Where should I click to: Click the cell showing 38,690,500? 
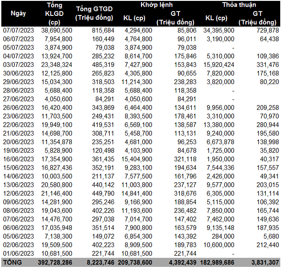56,30
